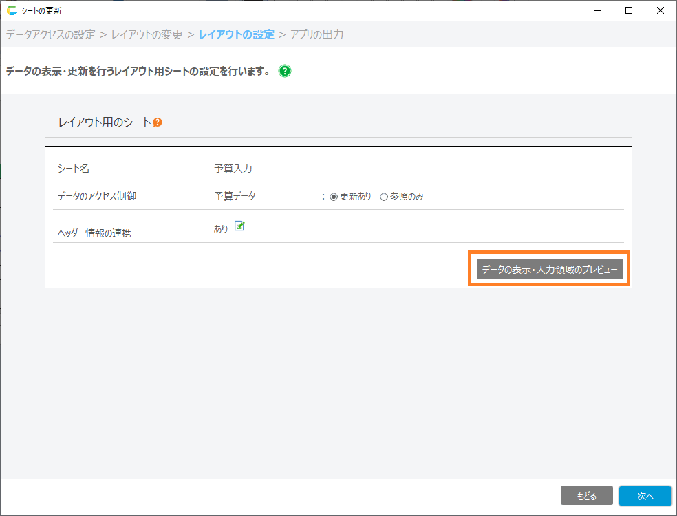The height and width of the screenshot is (516, 677).
Task: Jump to the アプリの出力 breadcrumb step
Action: point(316,34)
